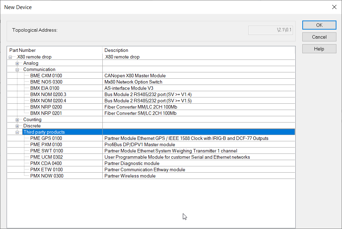Screen dimensions: 342x229
Task: Select BMX NRP 0200 module
Action: [46, 107]
